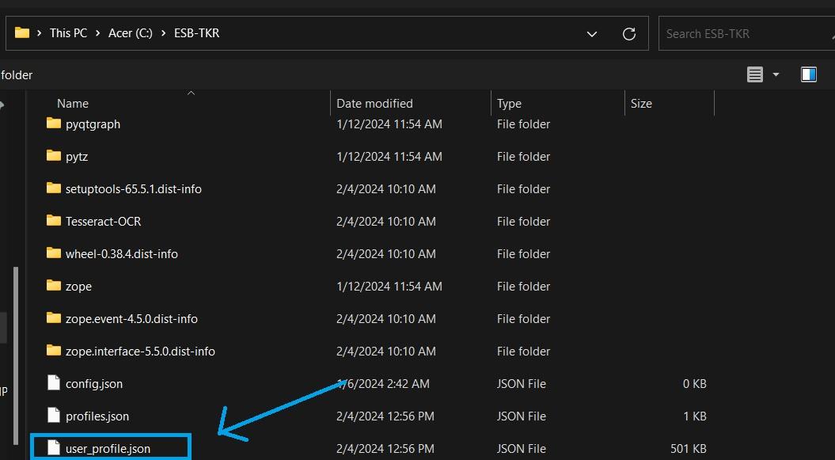Click the date modified of the wheel-0.38.4.dist-info row

tap(386, 254)
